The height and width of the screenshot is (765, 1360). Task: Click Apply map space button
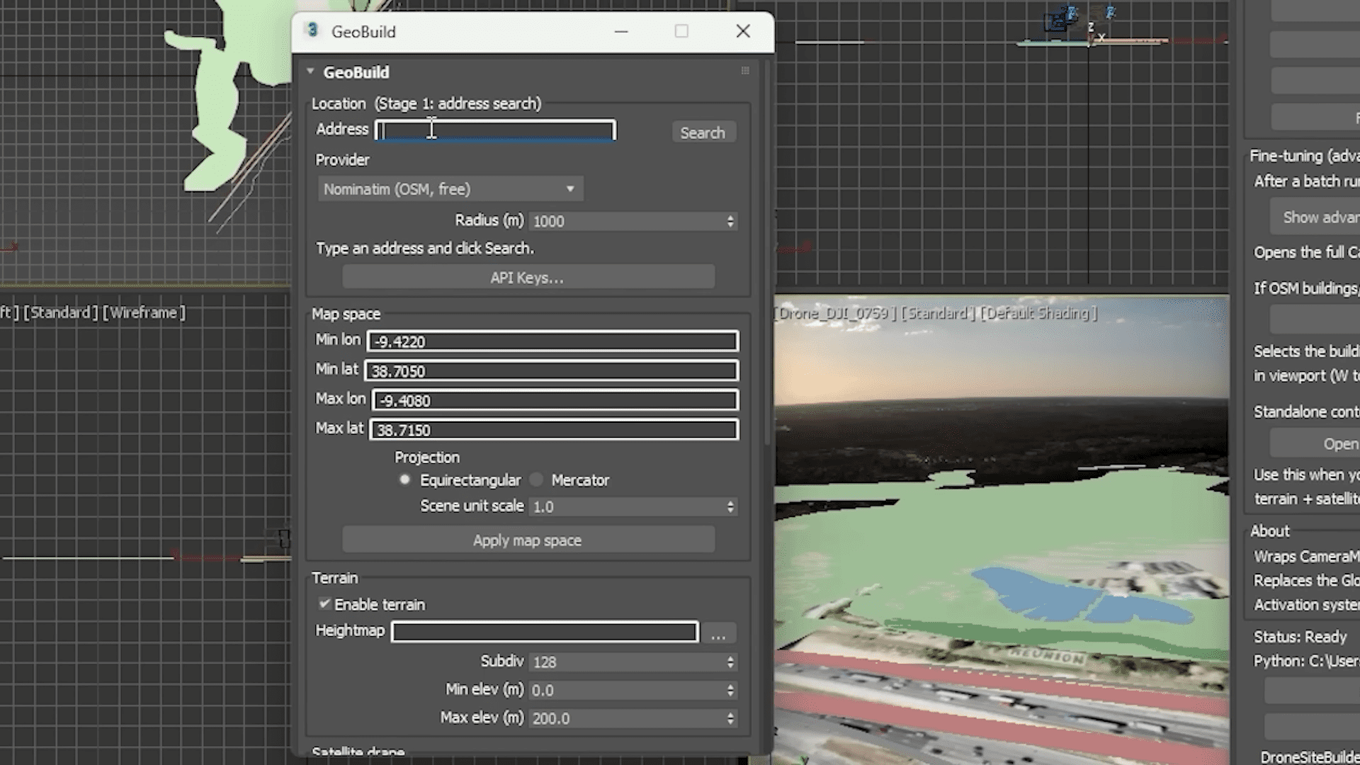528,540
